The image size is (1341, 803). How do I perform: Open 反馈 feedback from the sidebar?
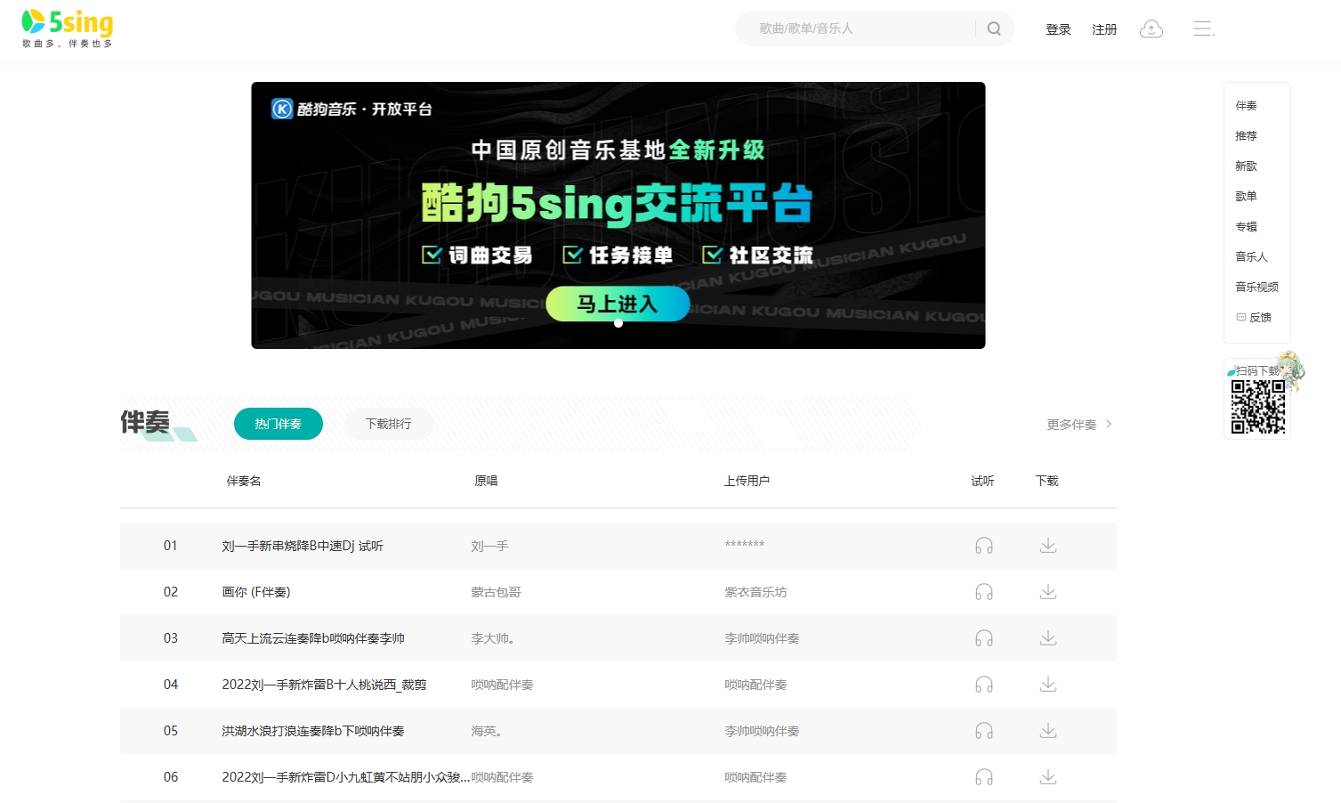[1256, 317]
